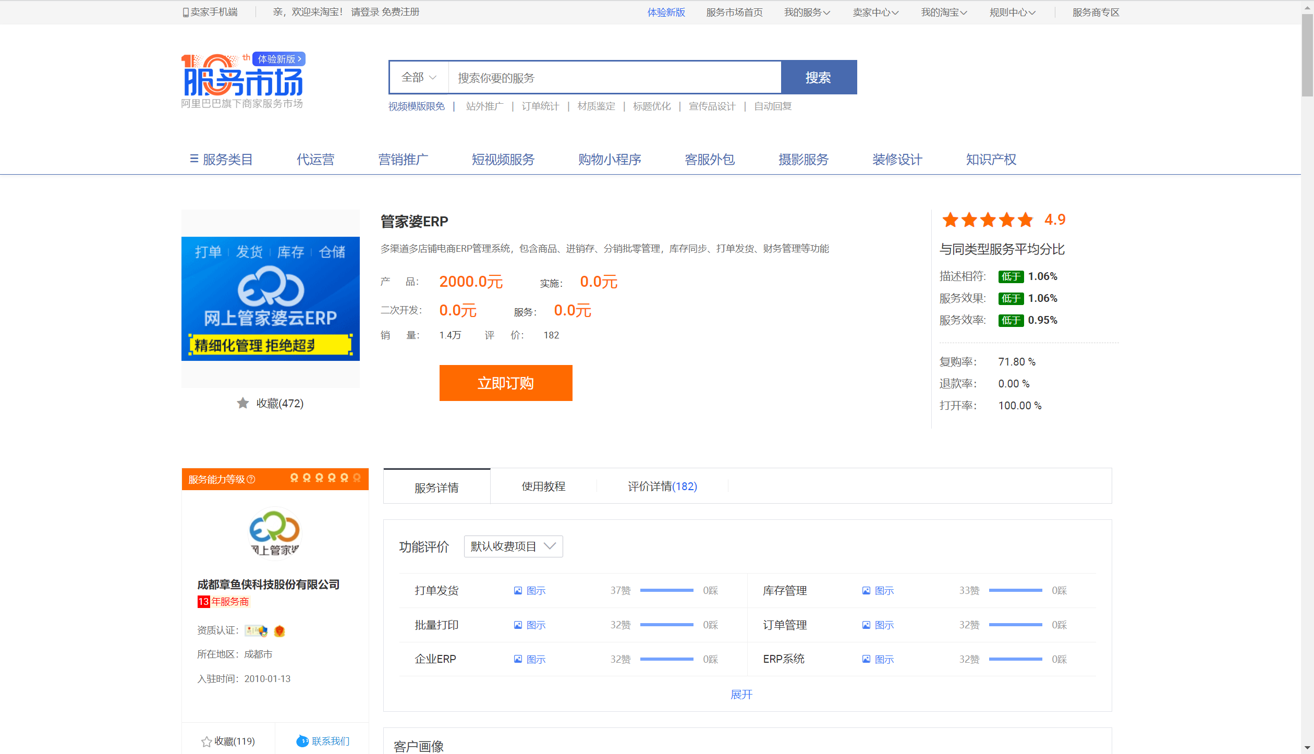Screen dimensions: 1314x754
Task: Click the 资质认证 certificate badge icon
Action: [x=256, y=631]
